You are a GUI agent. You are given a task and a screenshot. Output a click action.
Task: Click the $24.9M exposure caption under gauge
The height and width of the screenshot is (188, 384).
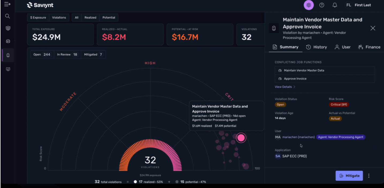150,175
